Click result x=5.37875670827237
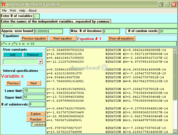Image resolution: width=178 pixels, height=135 pixels. tap(64, 128)
